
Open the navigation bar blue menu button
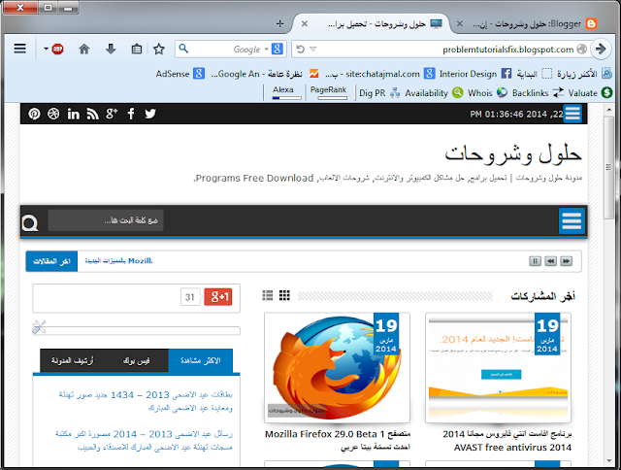tap(572, 220)
